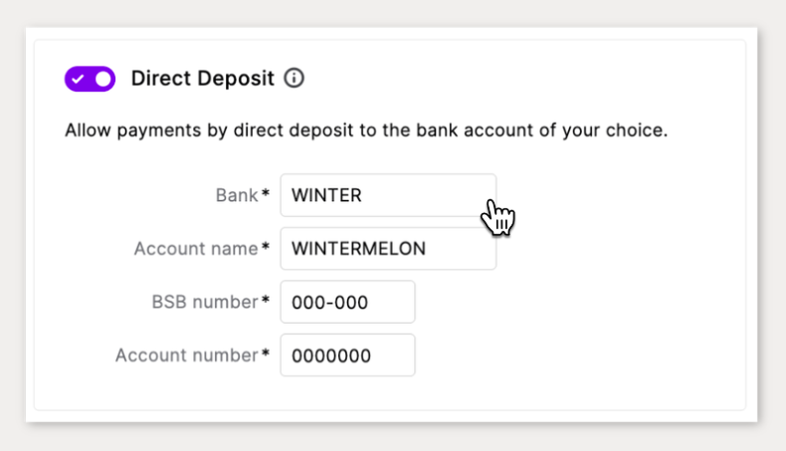Focus the Account number input field
Screen dimensions: 786x451
click(347, 355)
